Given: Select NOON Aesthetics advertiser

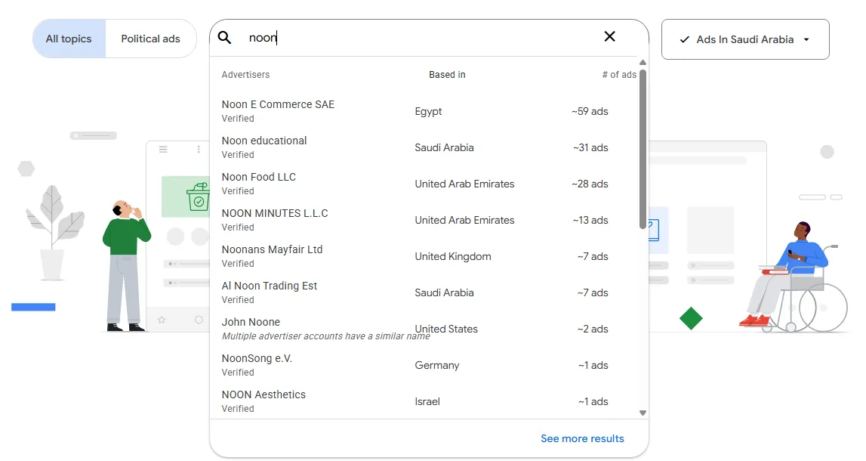Looking at the screenshot, I should (424, 401).
